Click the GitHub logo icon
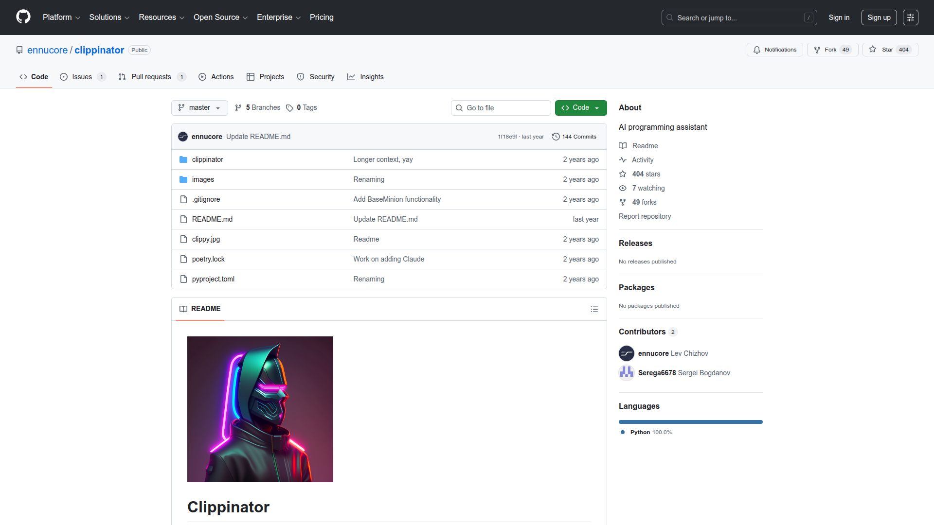The height and width of the screenshot is (525, 934). 23,17
